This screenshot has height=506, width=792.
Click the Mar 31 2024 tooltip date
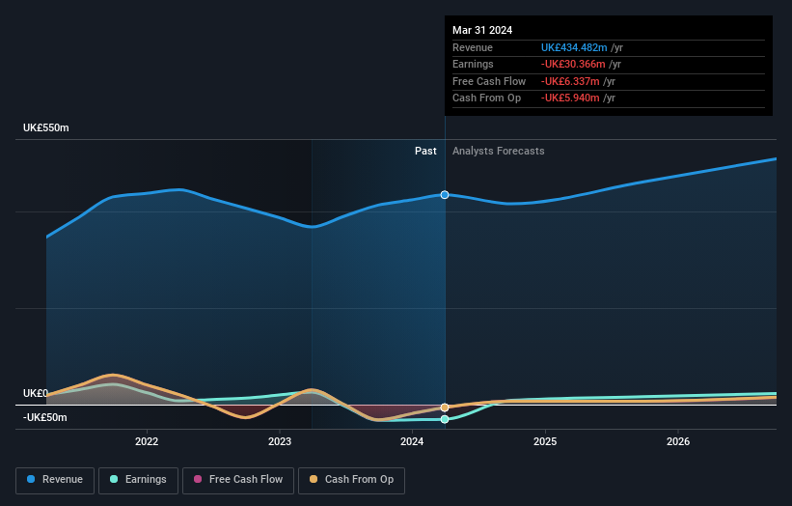point(482,30)
